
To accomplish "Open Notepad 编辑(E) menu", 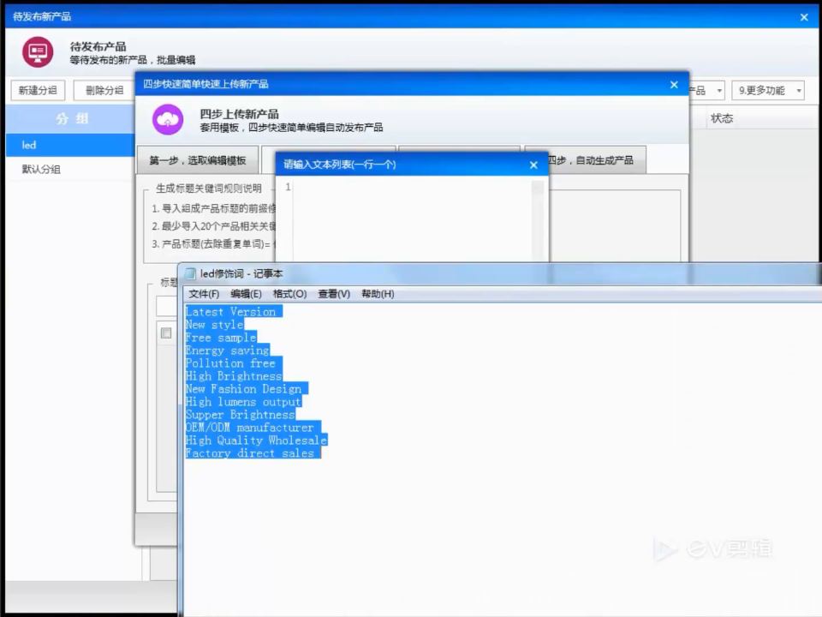I will pyautogui.click(x=246, y=294).
